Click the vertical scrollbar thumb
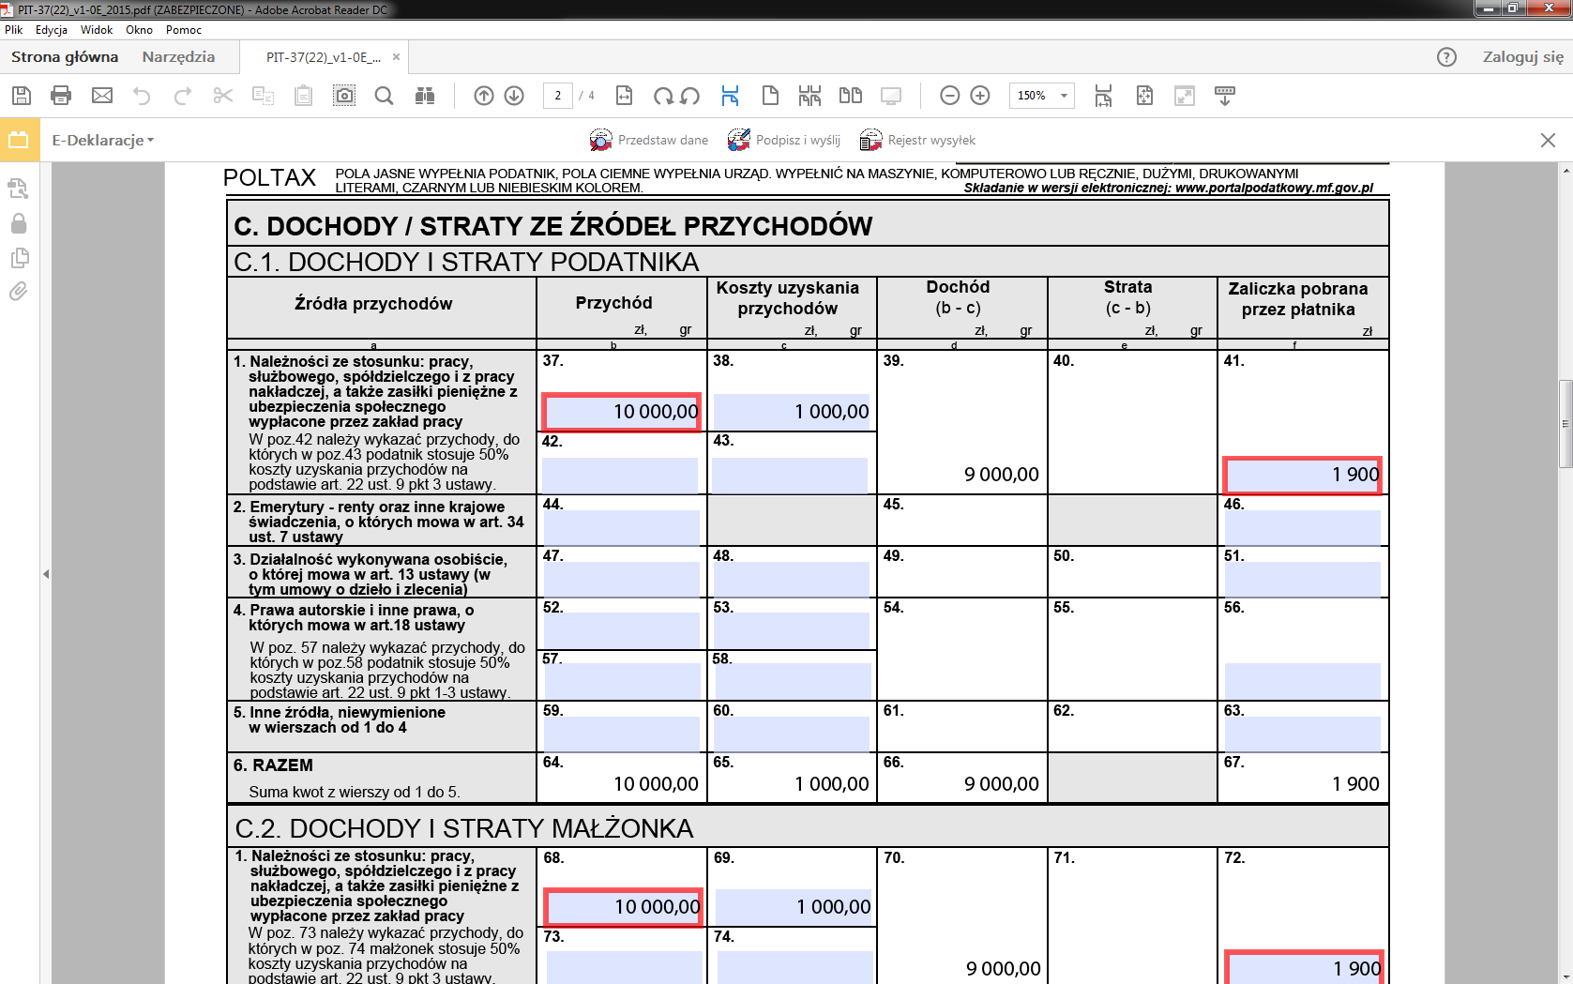This screenshot has width=1573, height=984. tap(1565, 423)
